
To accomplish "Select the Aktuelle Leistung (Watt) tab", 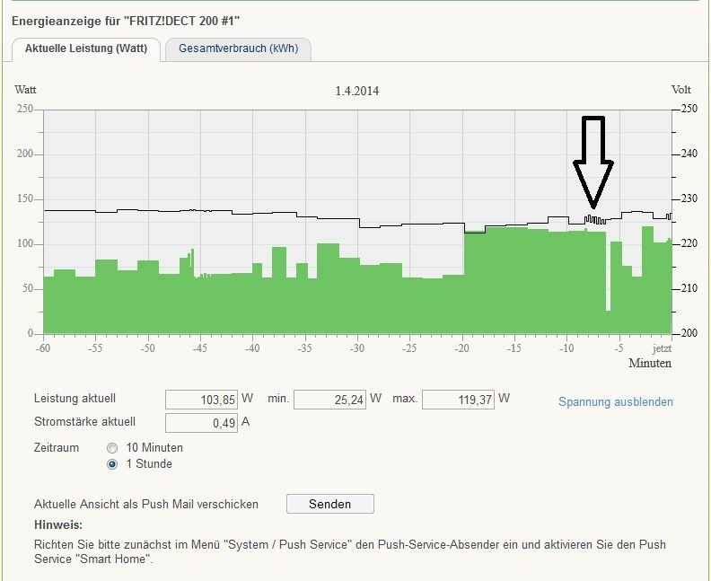I will [x=86, y=49].
